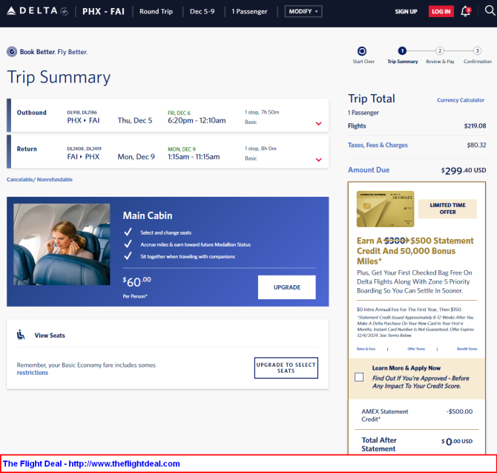Click the LIMITED TIME OFFER badge
Screen dimensions: 497x473
tap(447, 209)
